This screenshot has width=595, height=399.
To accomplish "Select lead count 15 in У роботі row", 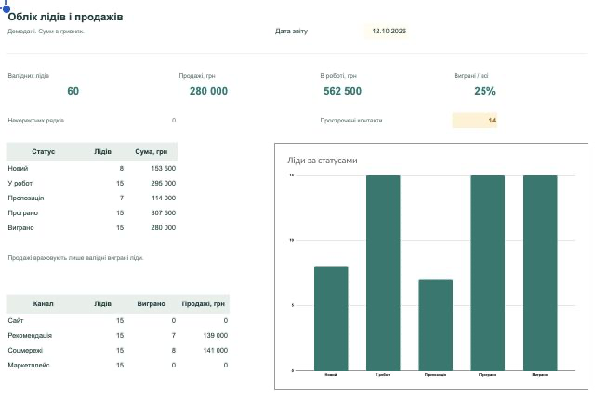I will pos(120,184).
